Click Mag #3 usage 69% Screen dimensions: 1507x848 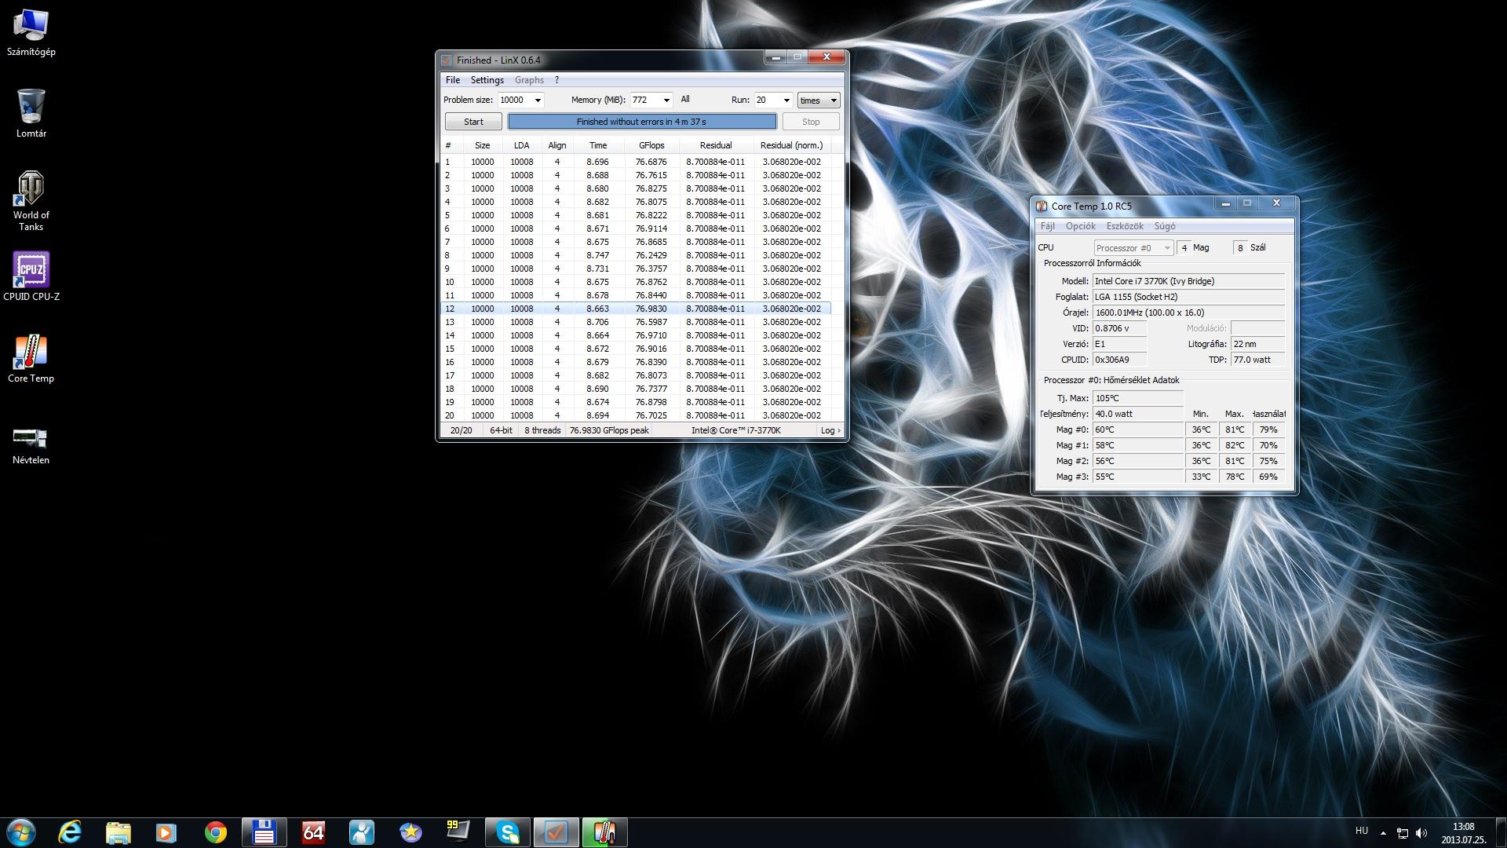(1268, 477)
